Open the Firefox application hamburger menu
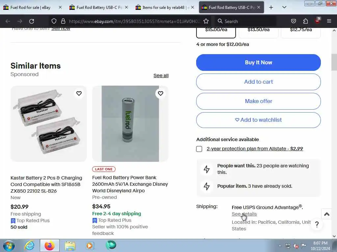This screenshot has height=252, width=337. [x=329, y=21]
